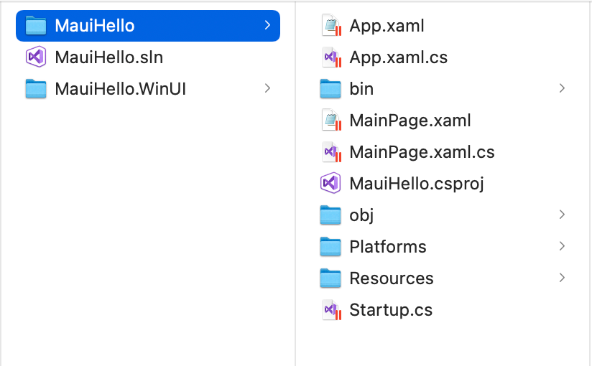Expand the MauiHello.WinUI folder chevron
Image resolution: width=592 pixels, height=366 pixels.
267,88
